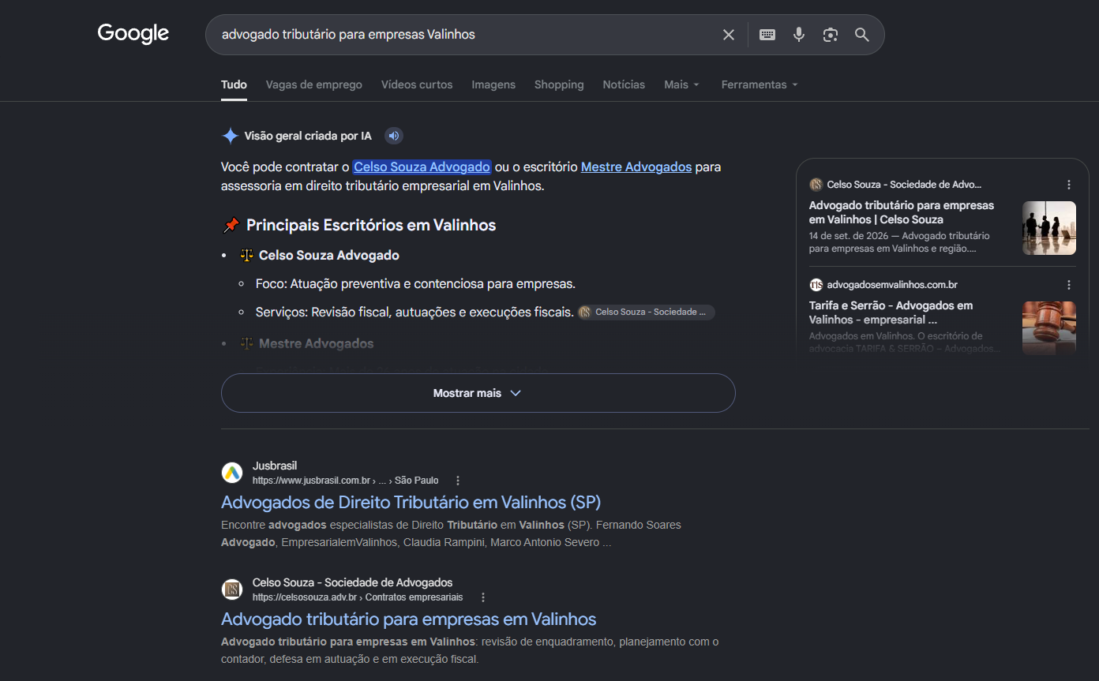Switch to Vagas de emprego tab

(314, 84)
